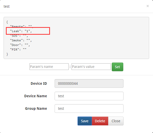The image size is (153, 133).
Task: Click the Device ID field
Action: pyautogui.click(x=89, y=83)
